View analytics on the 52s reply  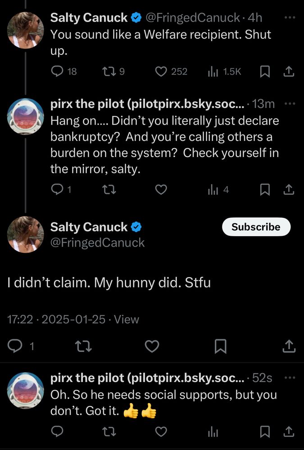coord(213,432)
